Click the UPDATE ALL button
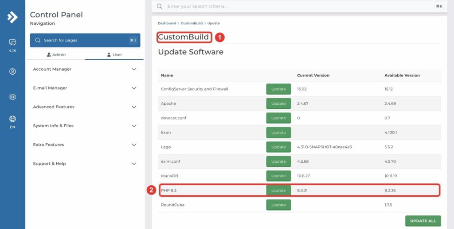 tap(423, 221)
